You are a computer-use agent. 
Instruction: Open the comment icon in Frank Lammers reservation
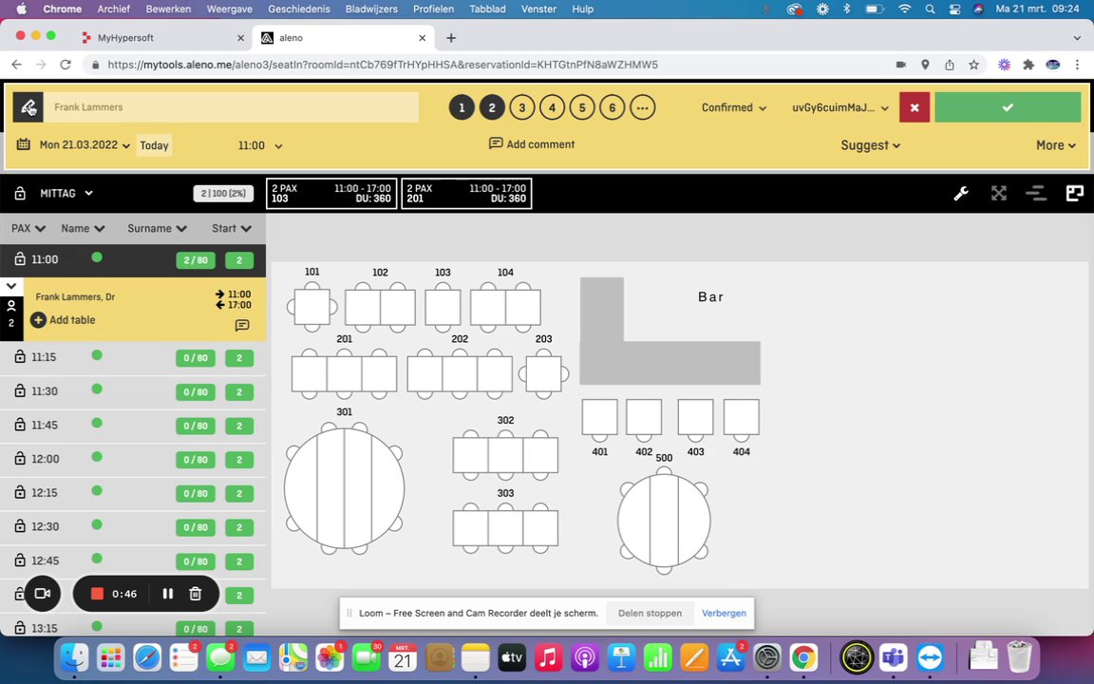[x=242, y=325]
